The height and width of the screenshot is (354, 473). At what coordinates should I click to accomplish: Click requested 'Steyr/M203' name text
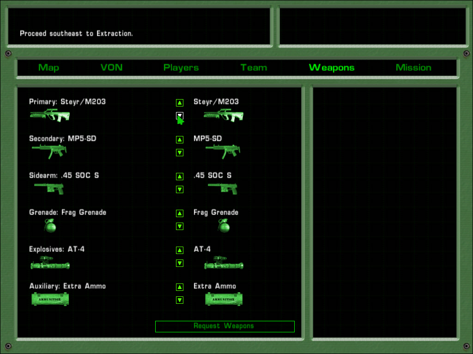216,102
